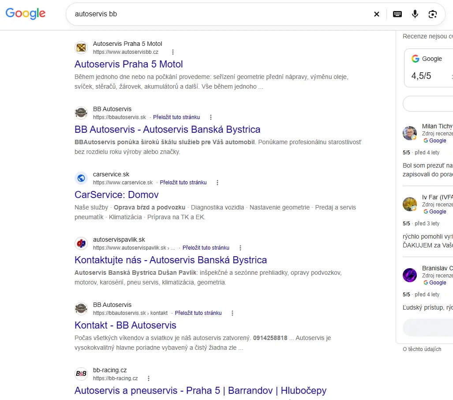
Task: Click autoservispavlik.sk favicon
Action: pyautogui.click(x=81, y=243)
